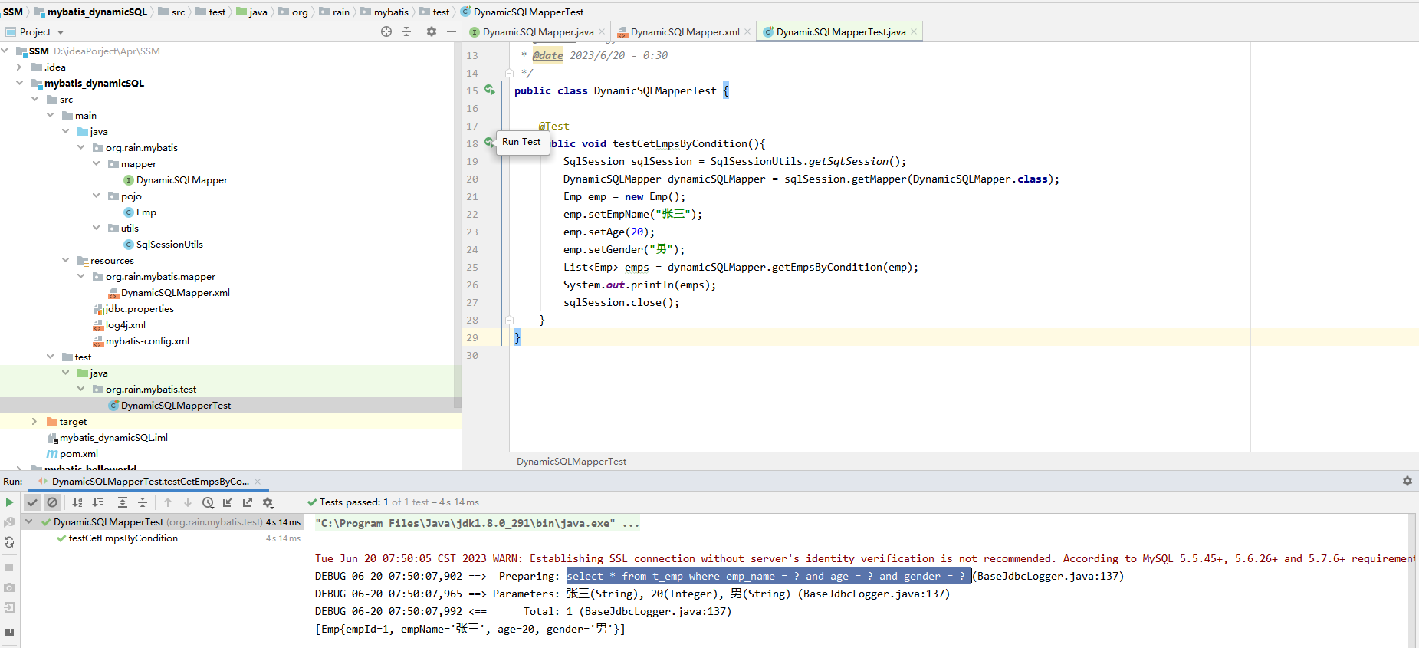
Task: Toggle the Show Ignored tests button
Action: (x=52, y=502)
